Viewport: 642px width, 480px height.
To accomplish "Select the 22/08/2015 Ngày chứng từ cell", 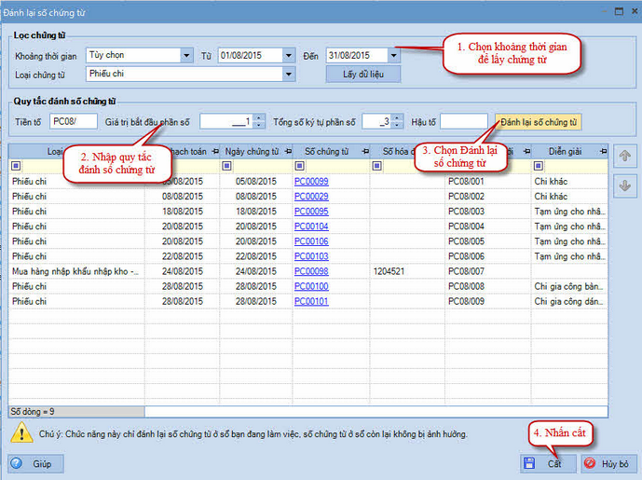I will click(x=256, y=256).
